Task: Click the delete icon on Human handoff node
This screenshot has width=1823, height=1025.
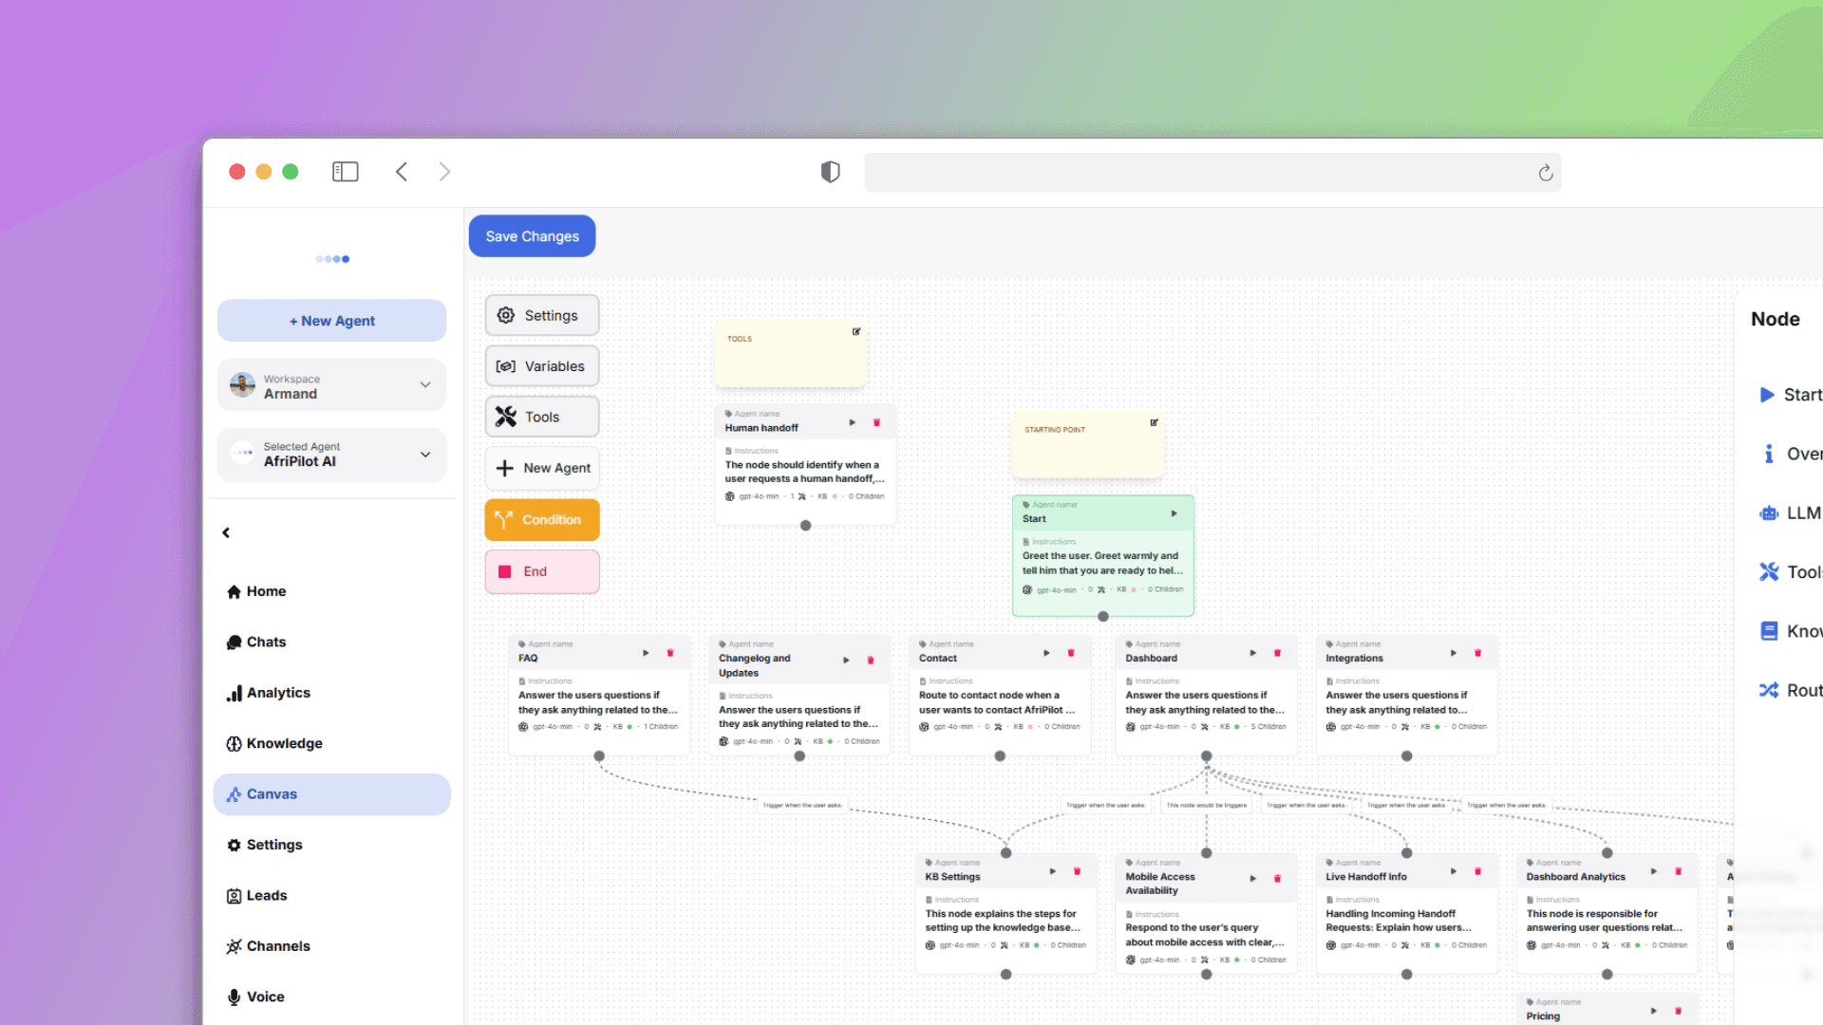Action: point(876,422)
